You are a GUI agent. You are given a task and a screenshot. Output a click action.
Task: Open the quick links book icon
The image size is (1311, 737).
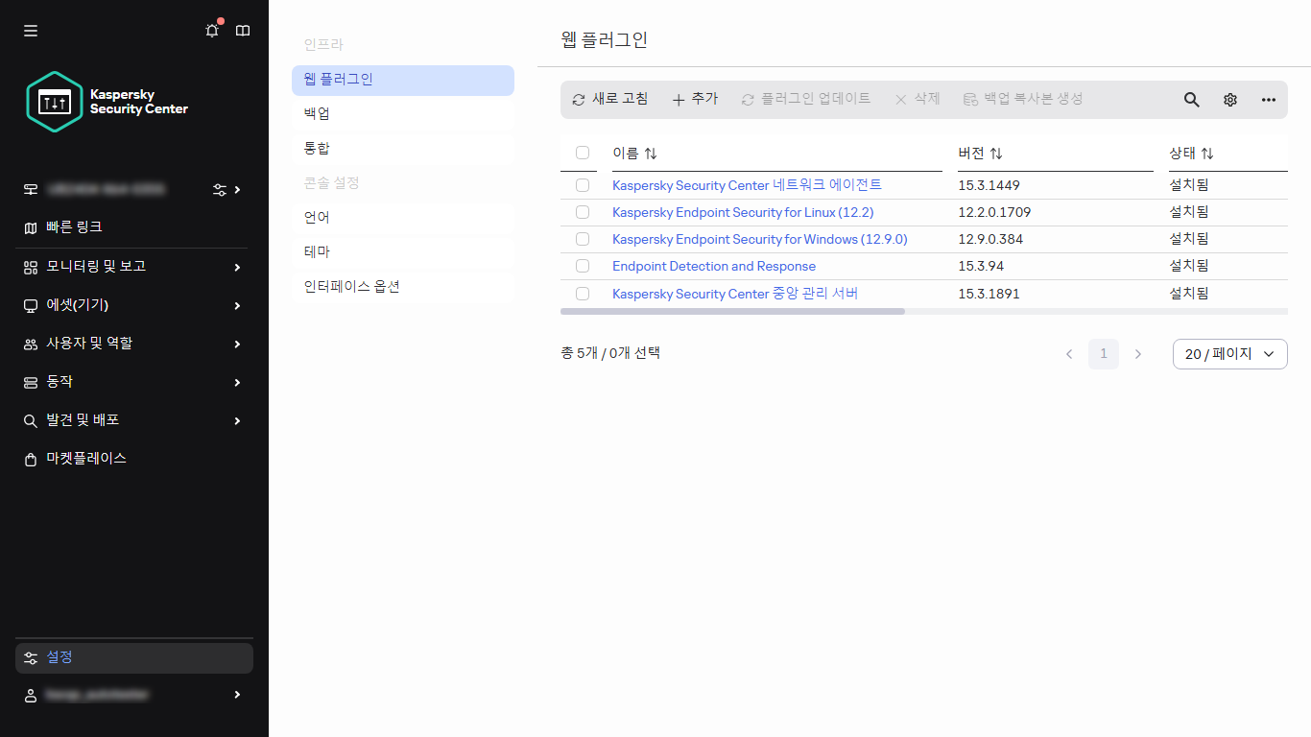click(242, 30)
